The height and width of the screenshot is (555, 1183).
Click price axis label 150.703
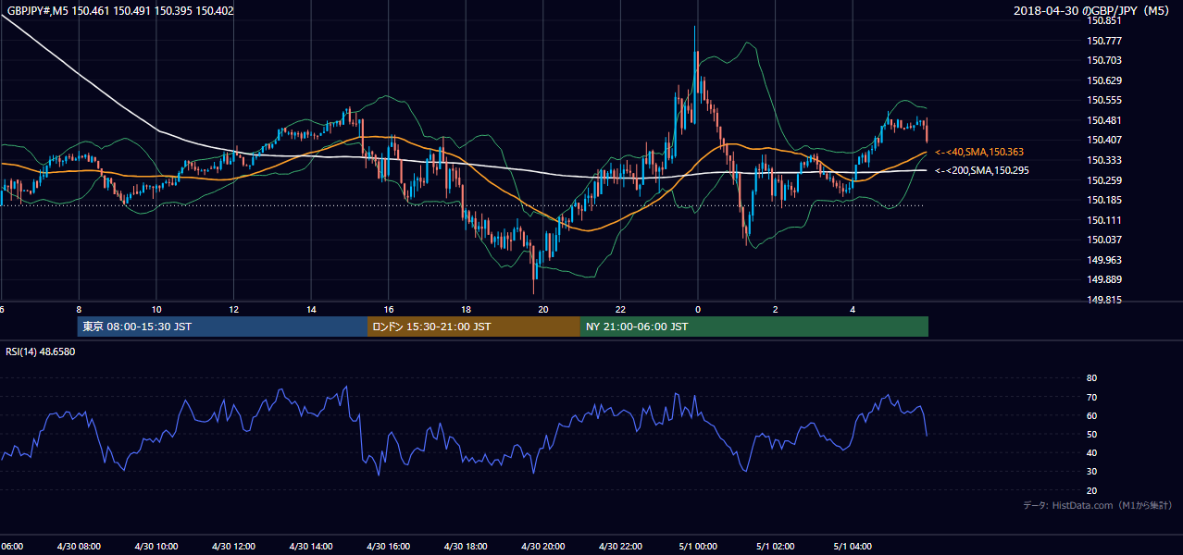(1104, 60)
